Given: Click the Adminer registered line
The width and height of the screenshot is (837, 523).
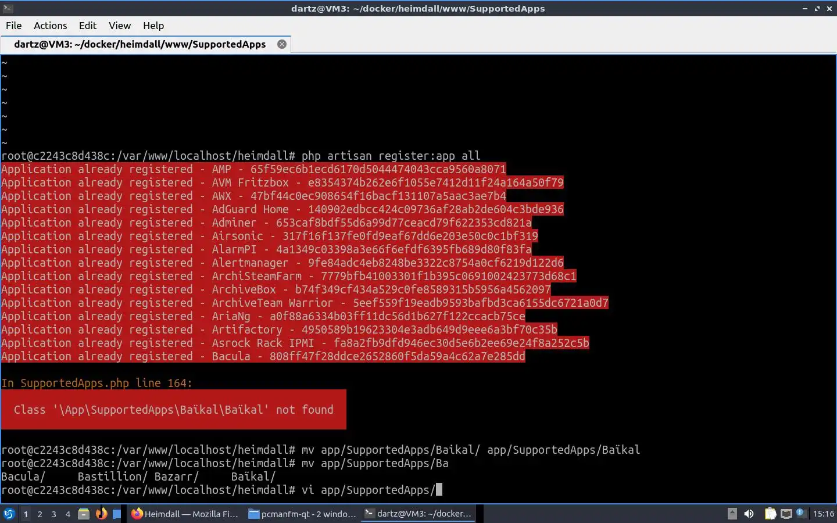Looking at the screenshot, I should [x=266, y=223].
